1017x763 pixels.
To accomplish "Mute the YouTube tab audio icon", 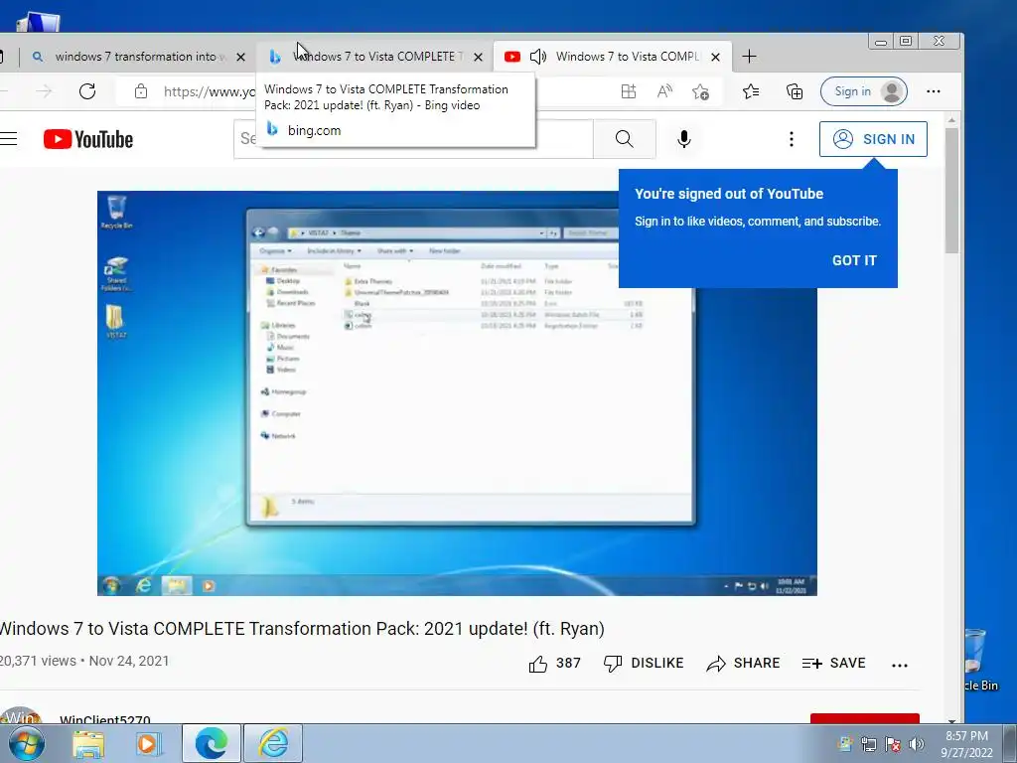I will 538,57.
